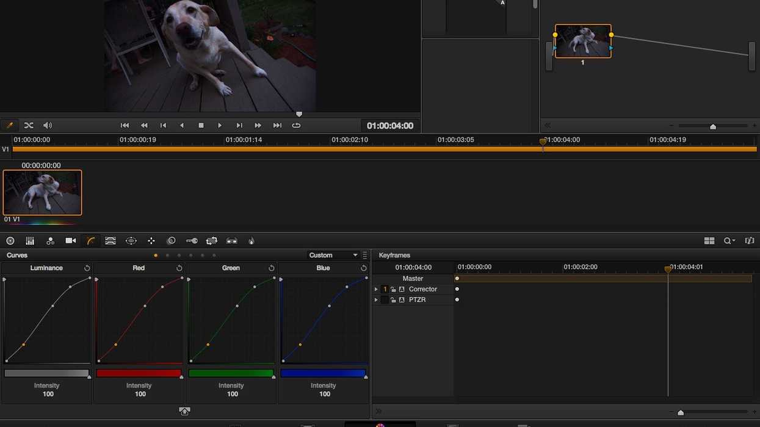Select the middle point on Luminance curve
This screenshot has width=760, height=427.
(52, 306)
